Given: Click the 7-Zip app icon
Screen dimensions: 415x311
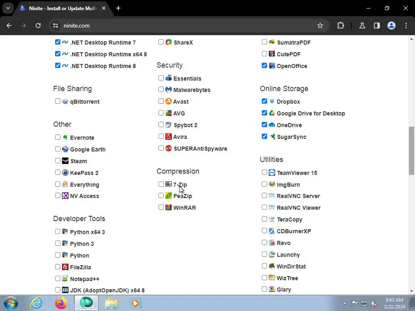Looking at the screenshot, I should tap(169, 184).
